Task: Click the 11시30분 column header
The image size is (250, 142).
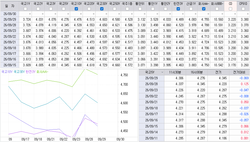Action: [x=175, y=72]
